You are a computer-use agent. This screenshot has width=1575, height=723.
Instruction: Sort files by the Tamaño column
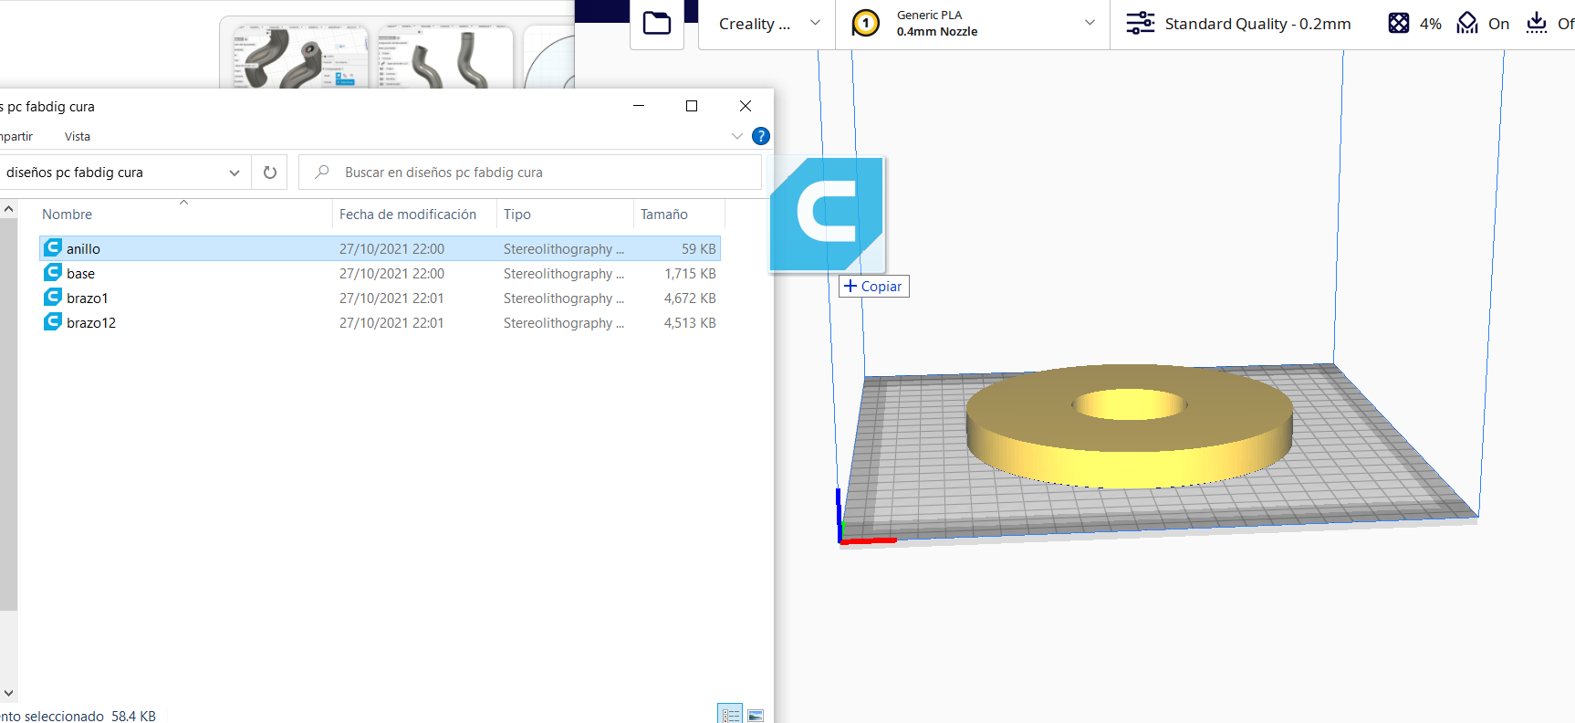[664, 215]
